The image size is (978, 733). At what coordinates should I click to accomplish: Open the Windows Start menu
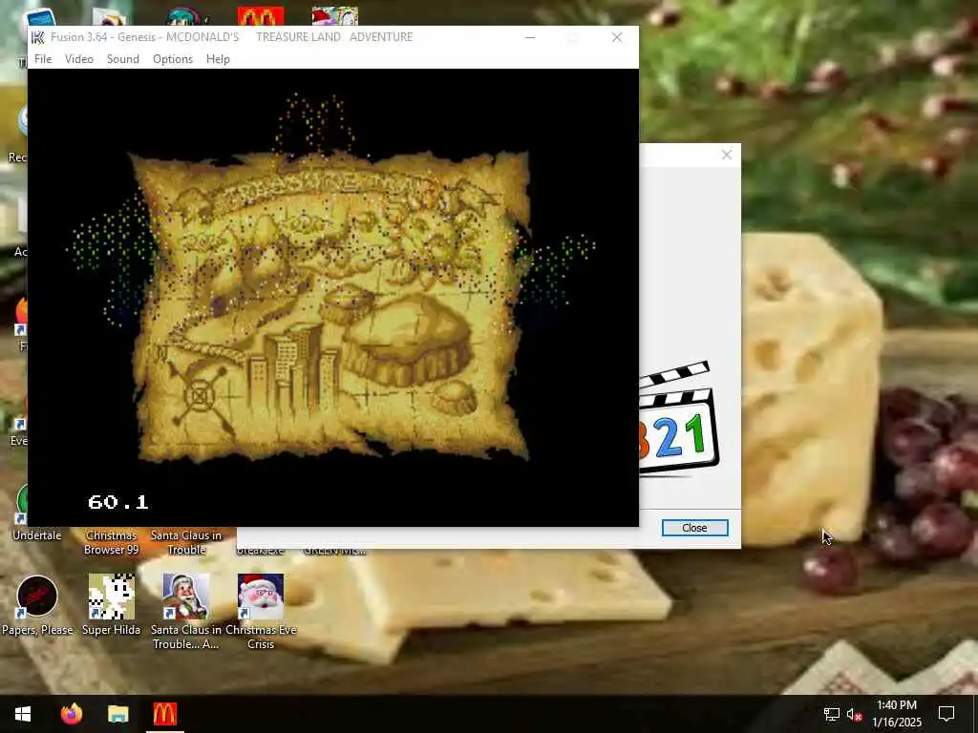tap(23, 714)
